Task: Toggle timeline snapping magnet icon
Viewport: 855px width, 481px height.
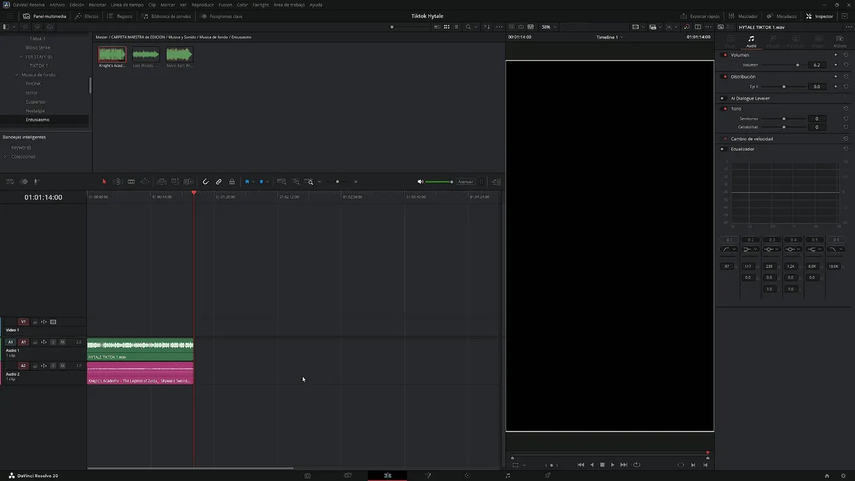Action: pyautogui.click(x=206, y=182)
